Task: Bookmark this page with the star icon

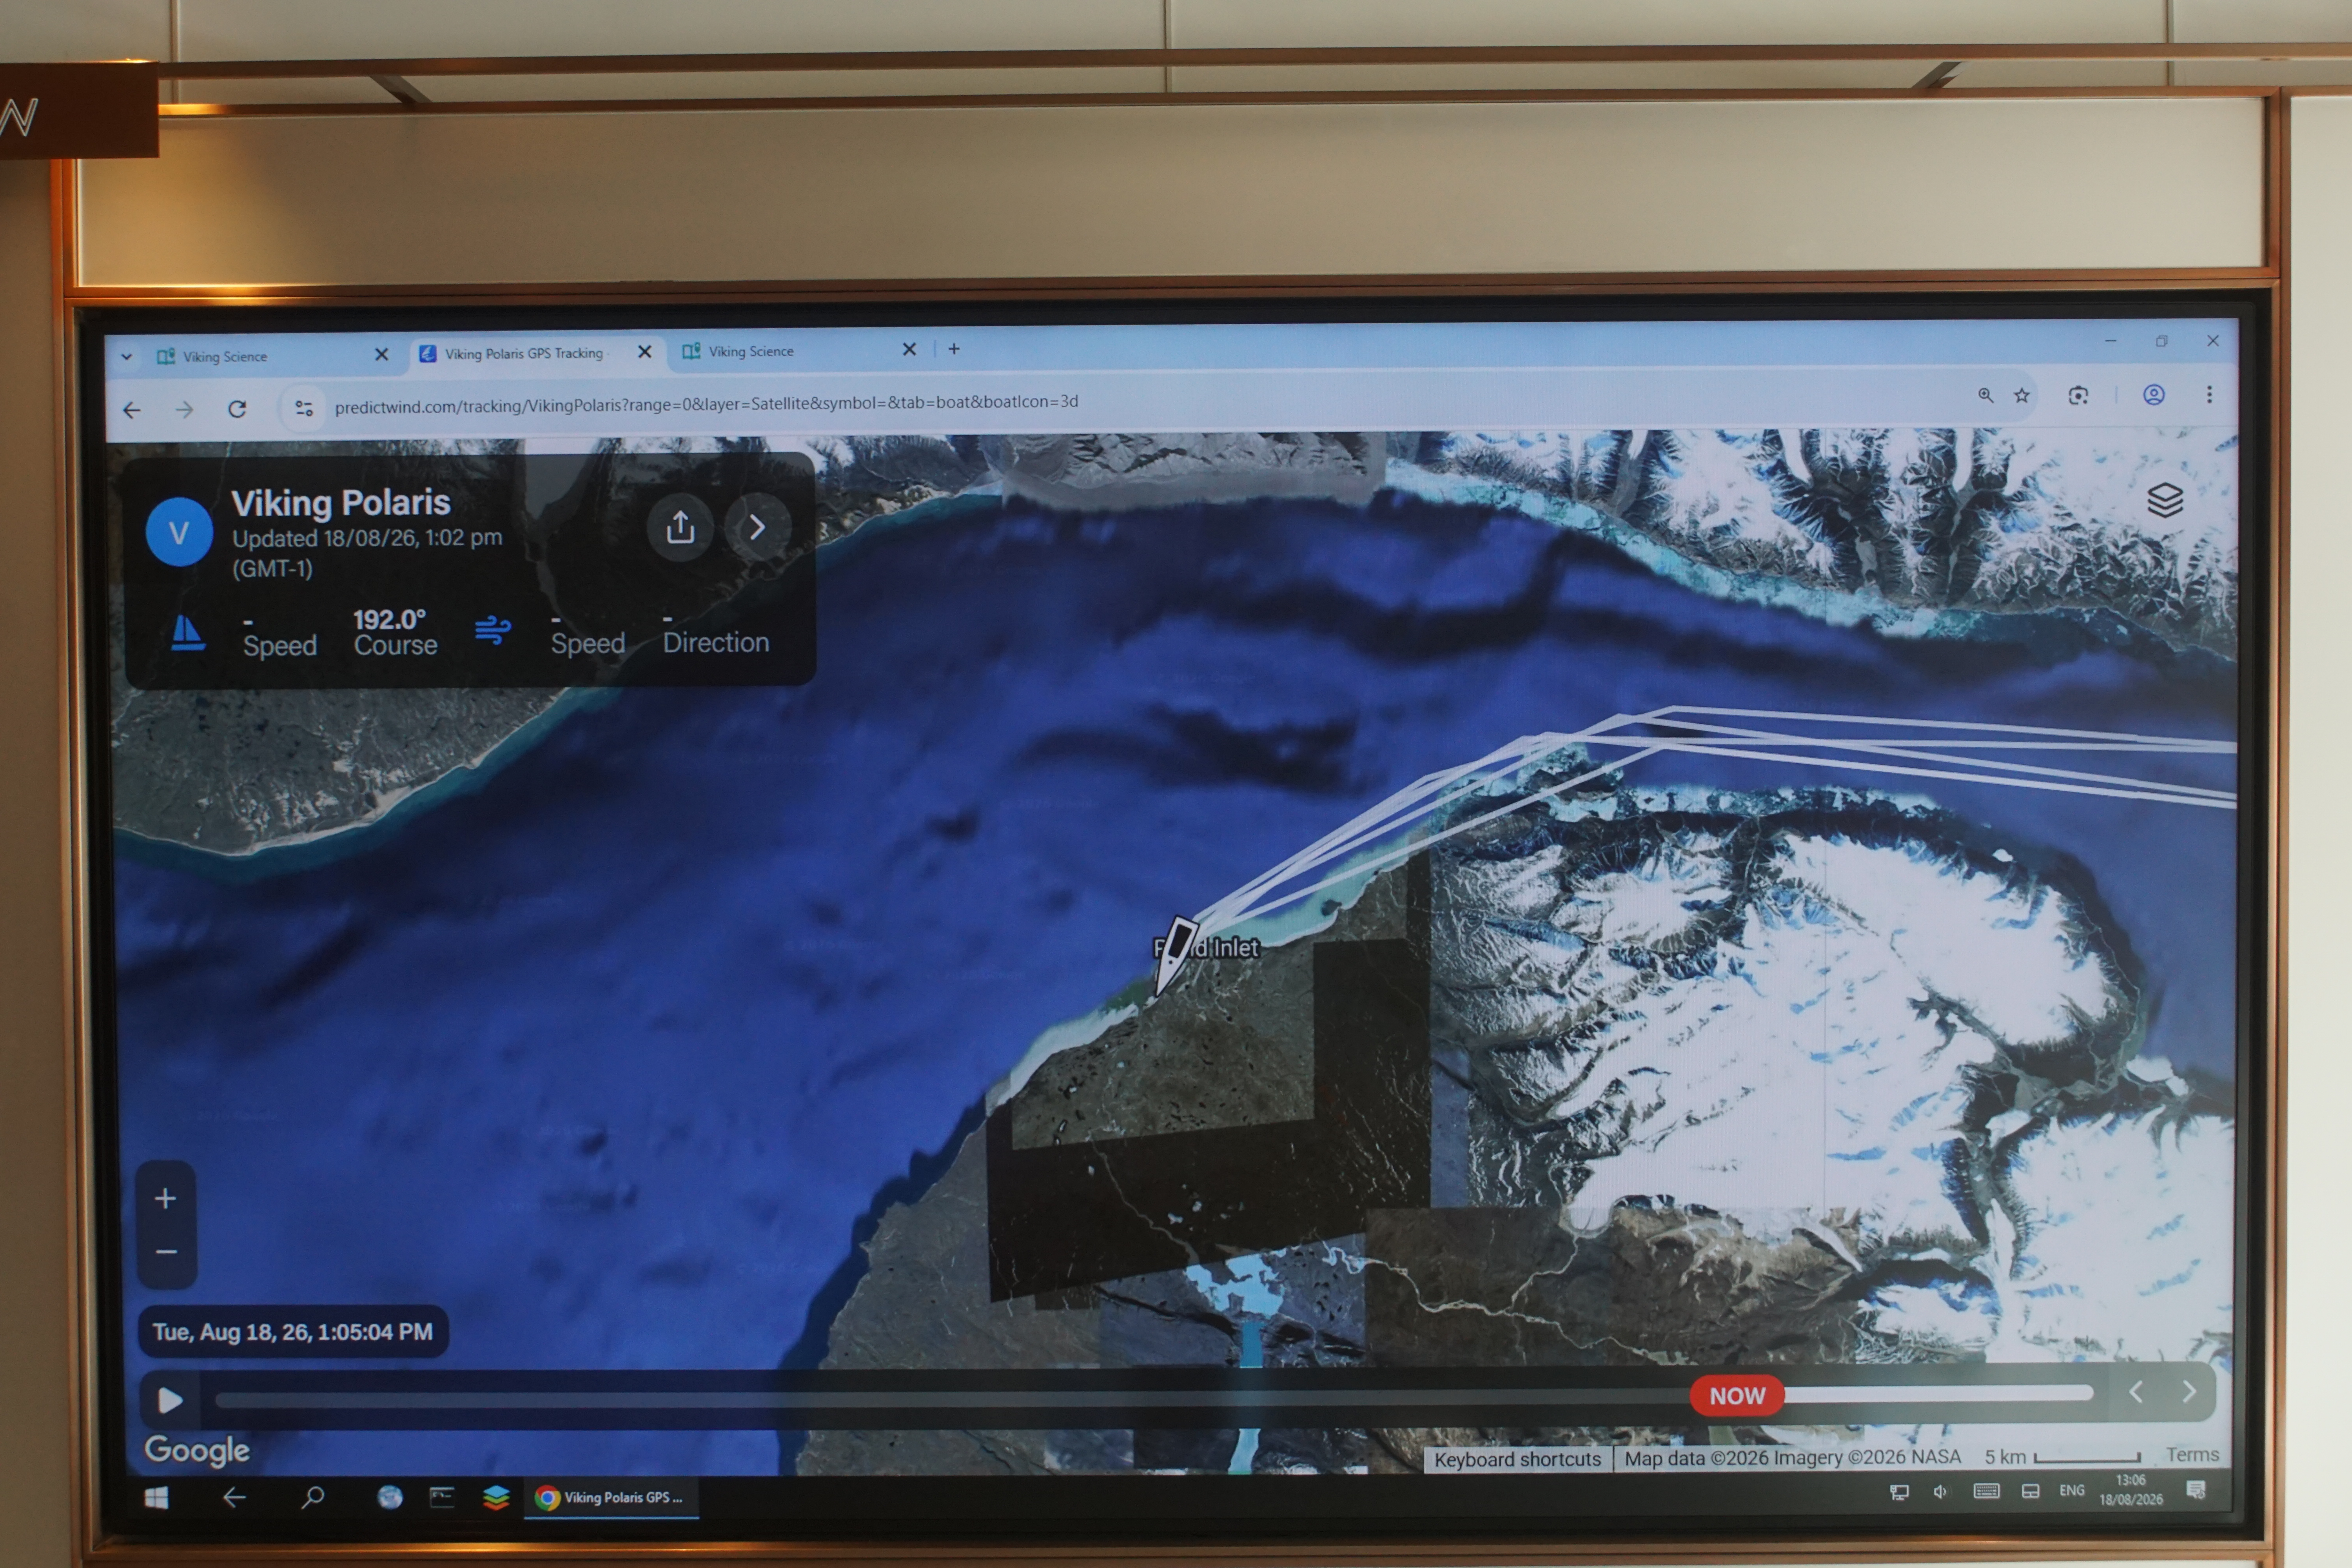Action: pos(2022,395)
